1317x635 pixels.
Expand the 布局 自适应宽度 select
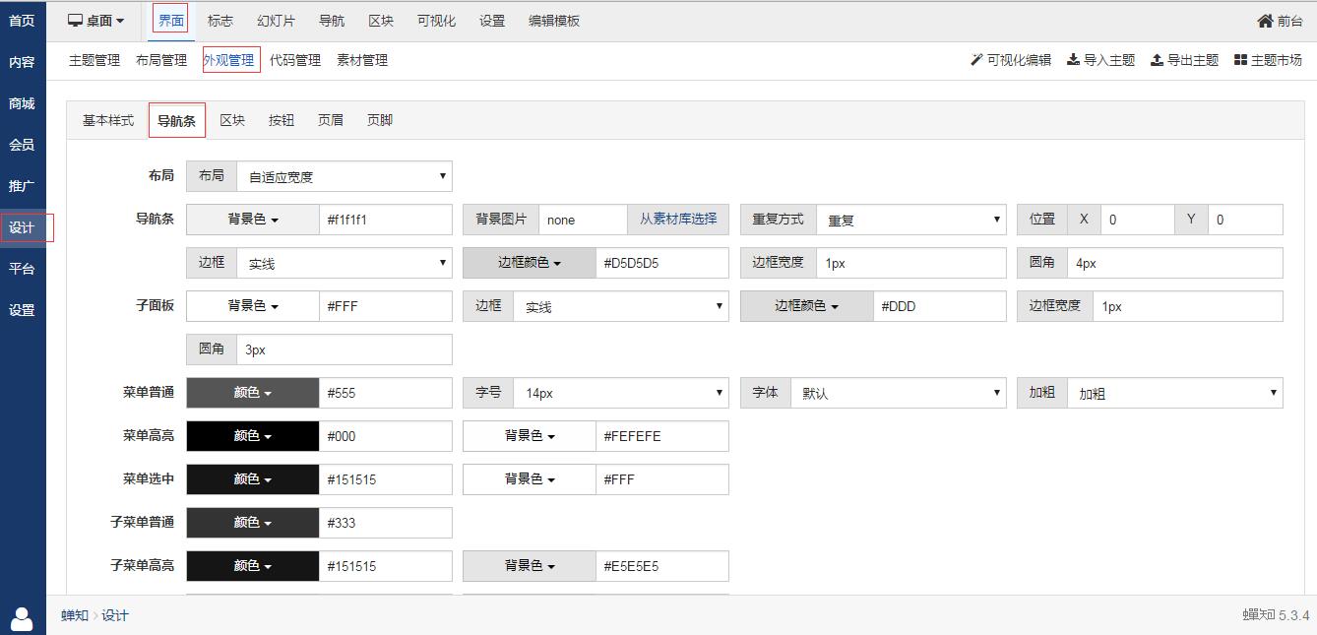pyautogui.click(x=344, y=176)
